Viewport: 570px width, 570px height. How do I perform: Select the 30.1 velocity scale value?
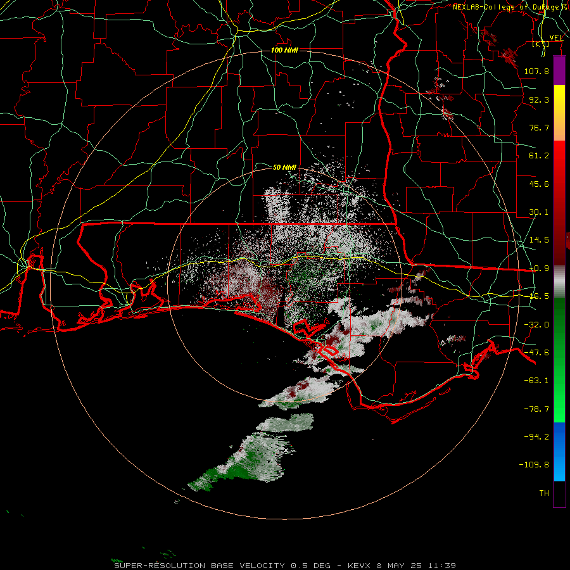539,212
